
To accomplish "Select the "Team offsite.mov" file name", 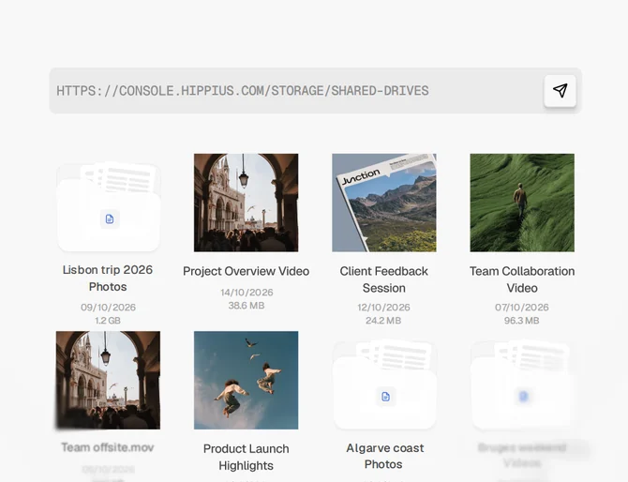I will [108, 447].
